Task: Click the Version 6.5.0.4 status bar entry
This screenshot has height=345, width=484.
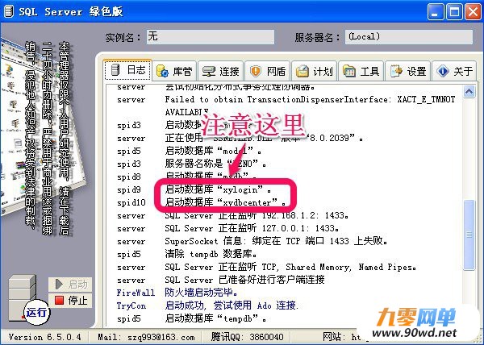Action: [x=44, y=337]
